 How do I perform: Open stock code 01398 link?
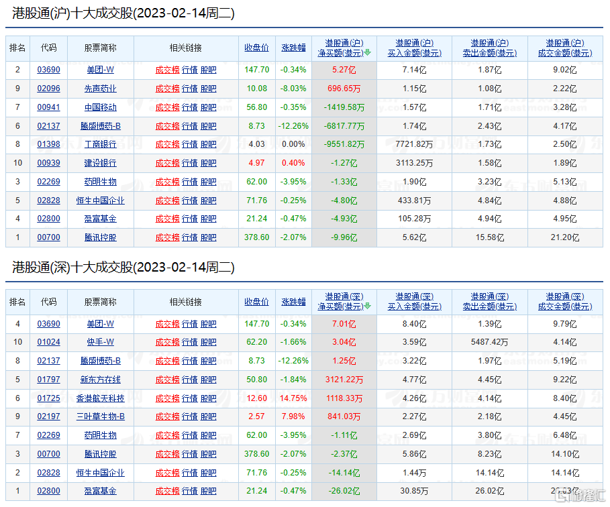[48, 144]
